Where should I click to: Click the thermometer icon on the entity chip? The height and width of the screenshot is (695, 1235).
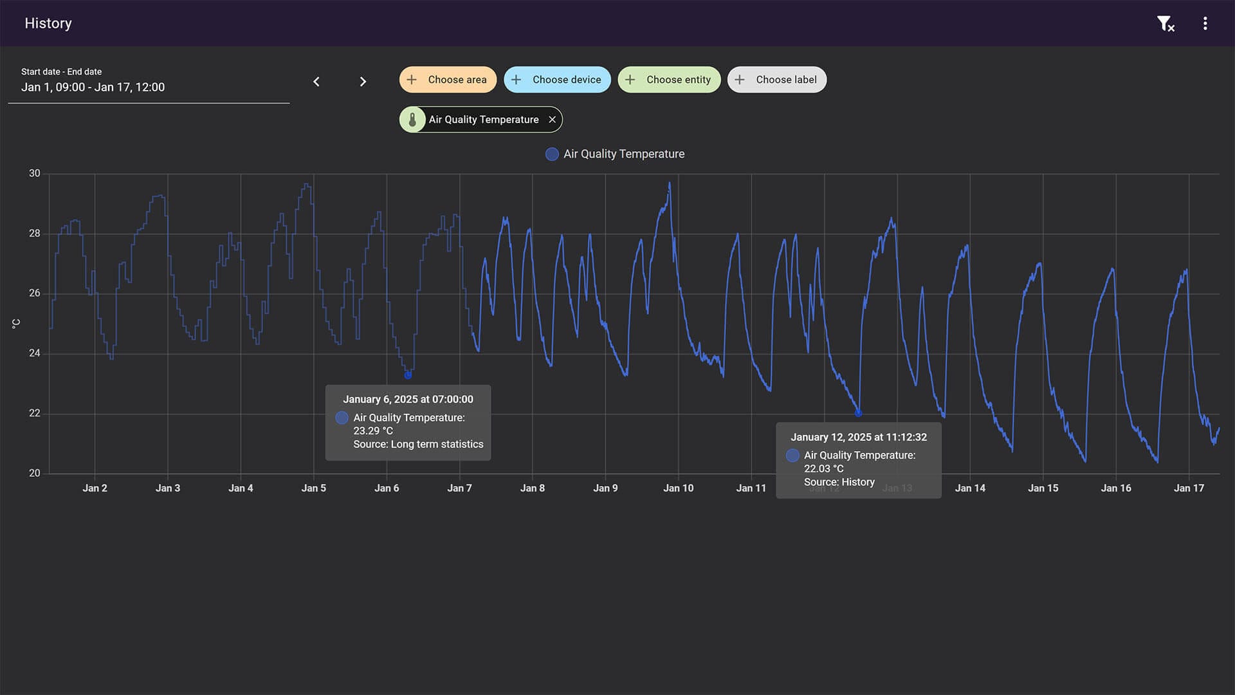point(412,119)
